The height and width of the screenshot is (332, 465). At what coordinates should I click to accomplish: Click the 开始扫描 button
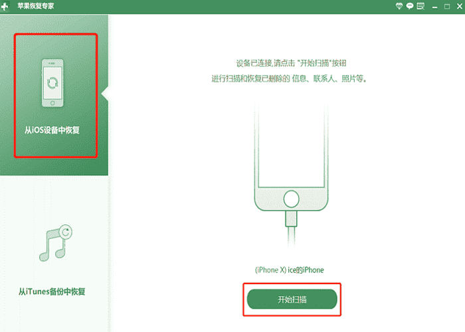292,299
